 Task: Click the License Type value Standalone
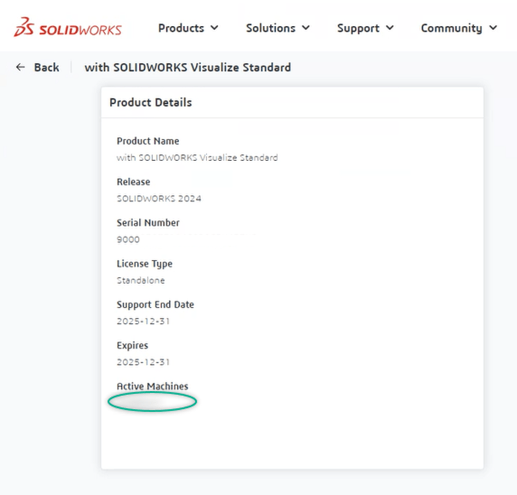click(141, 280)
